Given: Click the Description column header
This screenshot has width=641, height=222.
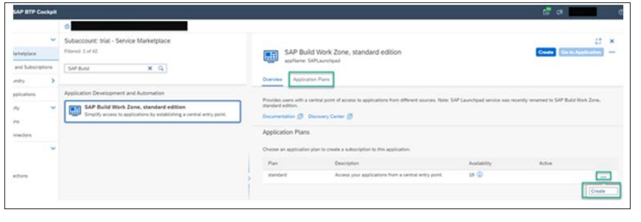Looking at the screenshot, I should click(346, 163).
